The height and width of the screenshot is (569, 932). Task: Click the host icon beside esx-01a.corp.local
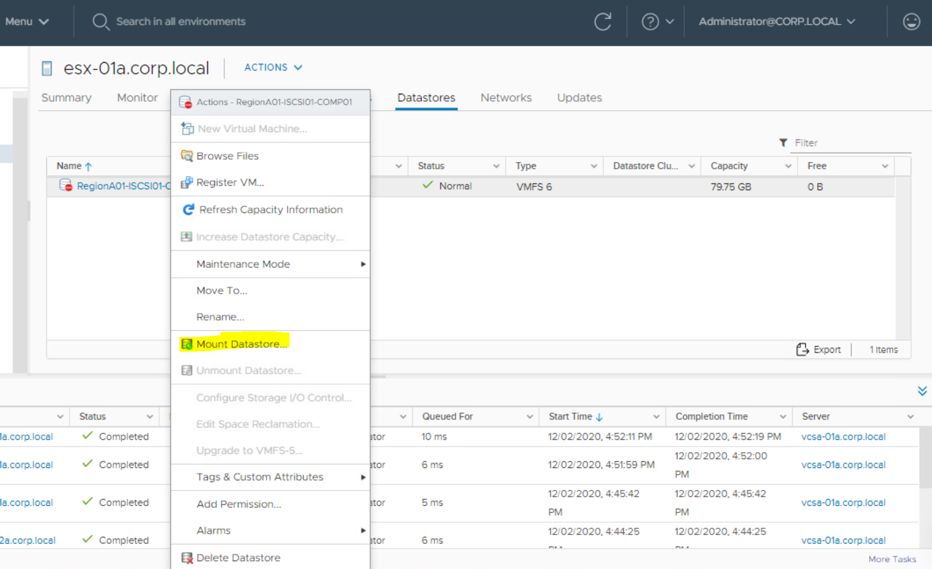click(46, 68)
